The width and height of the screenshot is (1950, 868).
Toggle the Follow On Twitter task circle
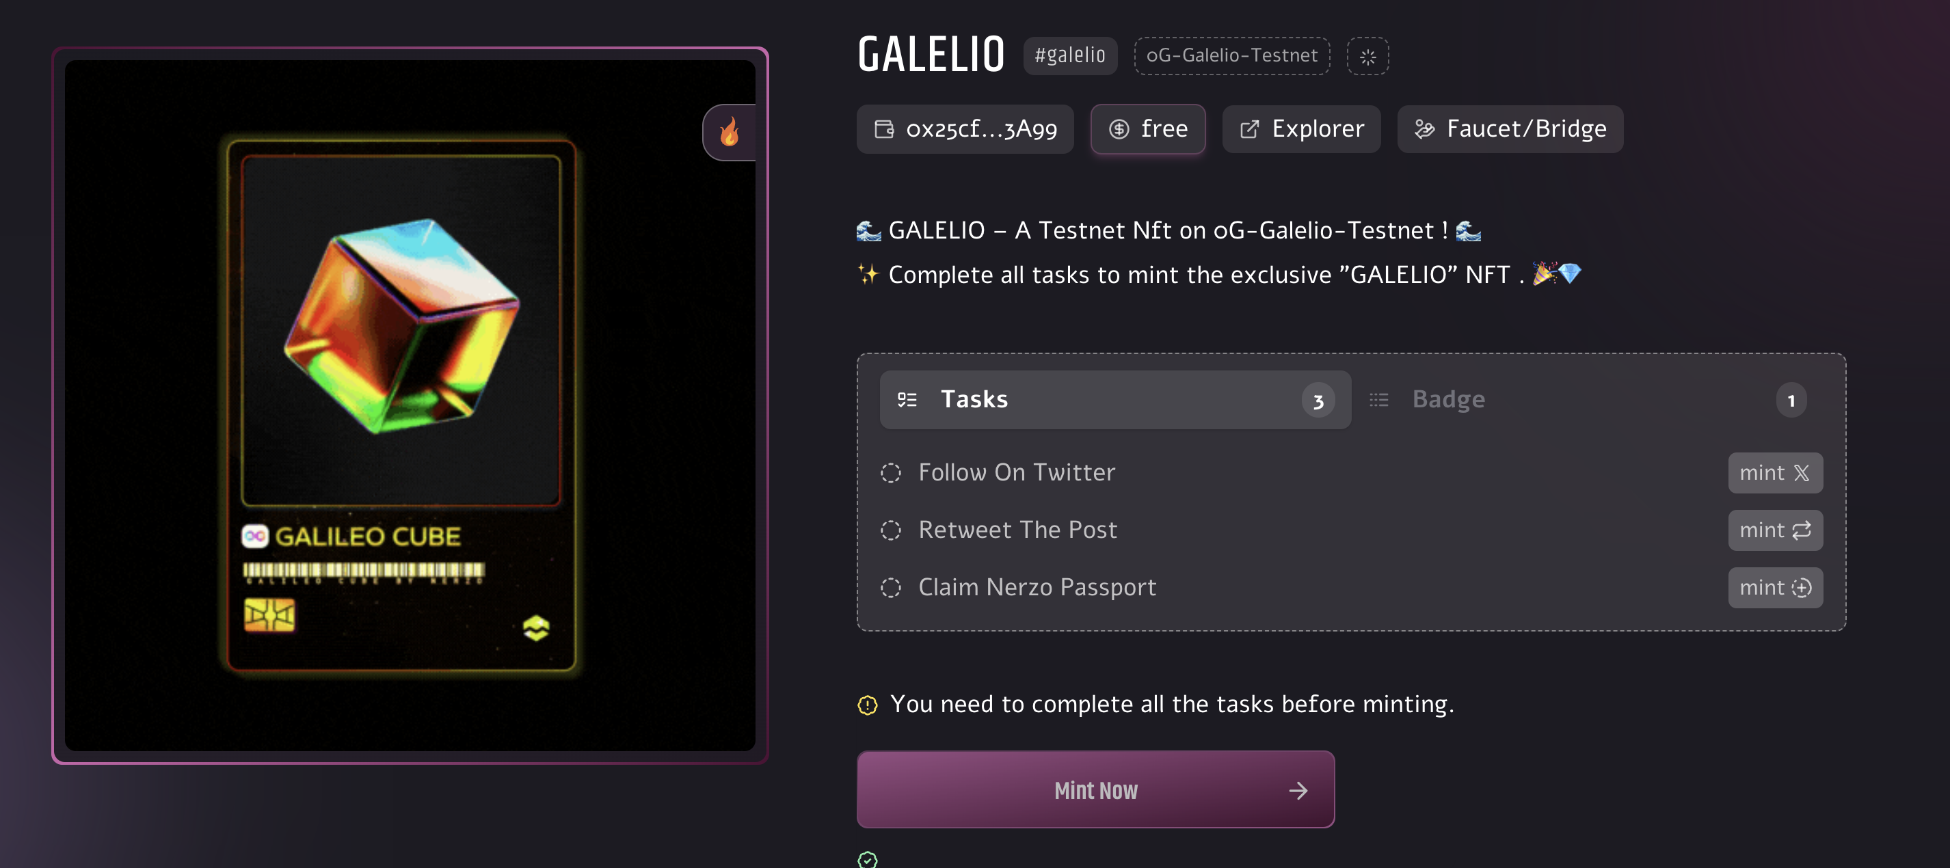890,473
